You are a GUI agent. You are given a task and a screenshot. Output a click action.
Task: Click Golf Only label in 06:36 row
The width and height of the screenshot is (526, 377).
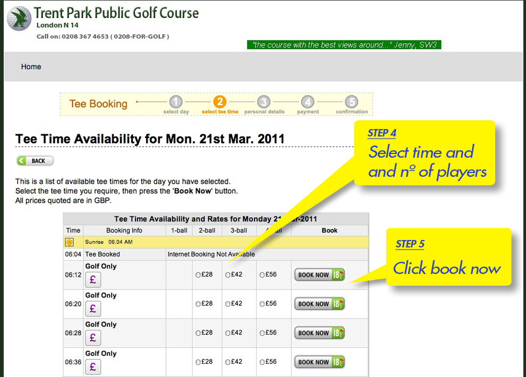click(x=100, y=354)
